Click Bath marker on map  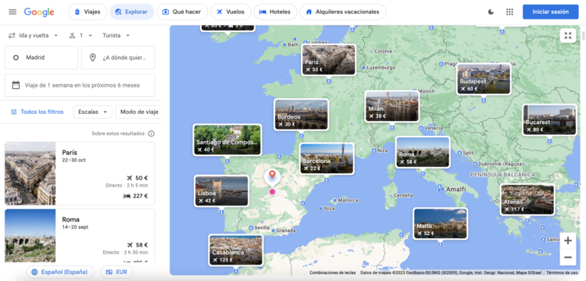point(284,44)
